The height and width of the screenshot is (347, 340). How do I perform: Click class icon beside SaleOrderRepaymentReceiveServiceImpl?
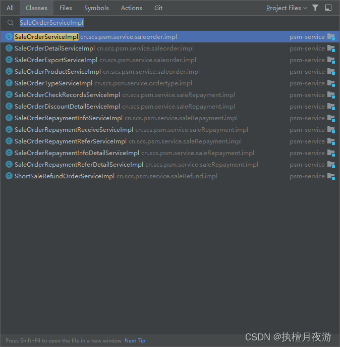pyautogui.click(x=9, y=129)
